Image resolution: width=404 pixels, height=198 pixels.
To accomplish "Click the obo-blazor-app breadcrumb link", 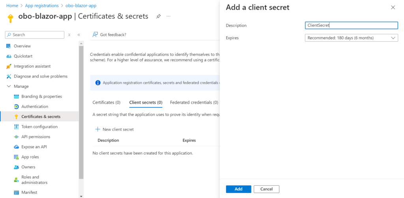I will point(81,6).
